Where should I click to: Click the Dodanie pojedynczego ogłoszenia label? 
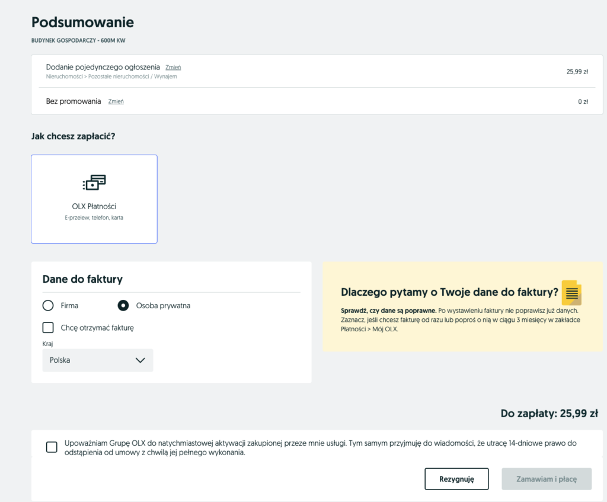click(x=103, y=68)
